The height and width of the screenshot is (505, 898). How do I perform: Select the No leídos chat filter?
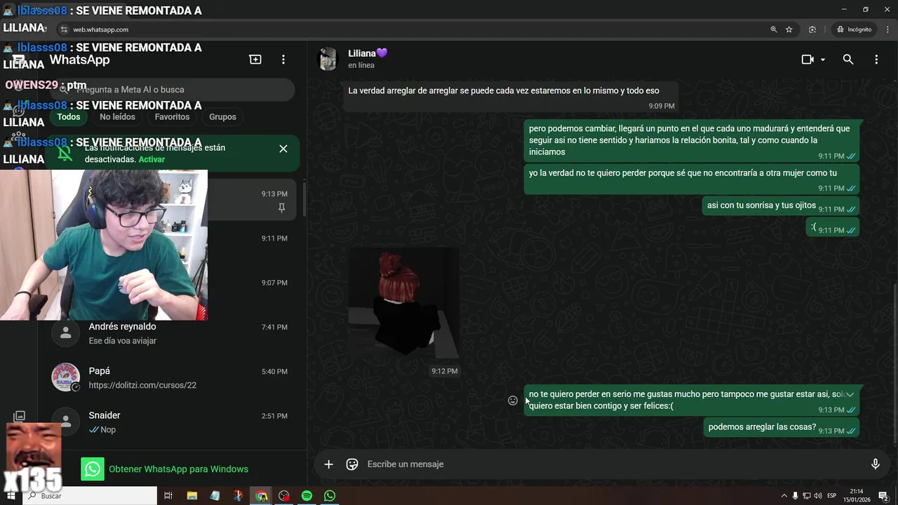(117, 117)
